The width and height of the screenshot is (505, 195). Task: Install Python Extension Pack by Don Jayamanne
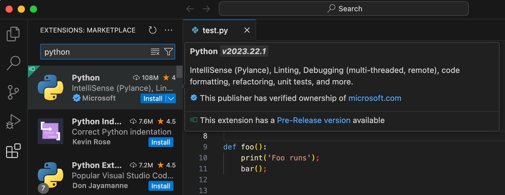pyautogui.click(x=161, y=186)
